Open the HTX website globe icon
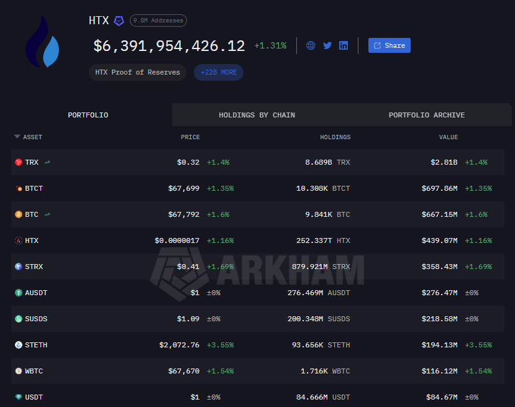 coord(311,45)
